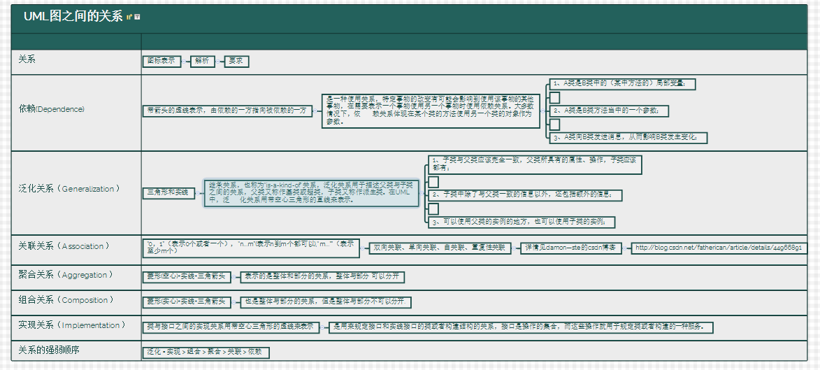Select the 是一种使用关系 description node
Viewport: 820px width, 370px height.
(x=431, y=111)
